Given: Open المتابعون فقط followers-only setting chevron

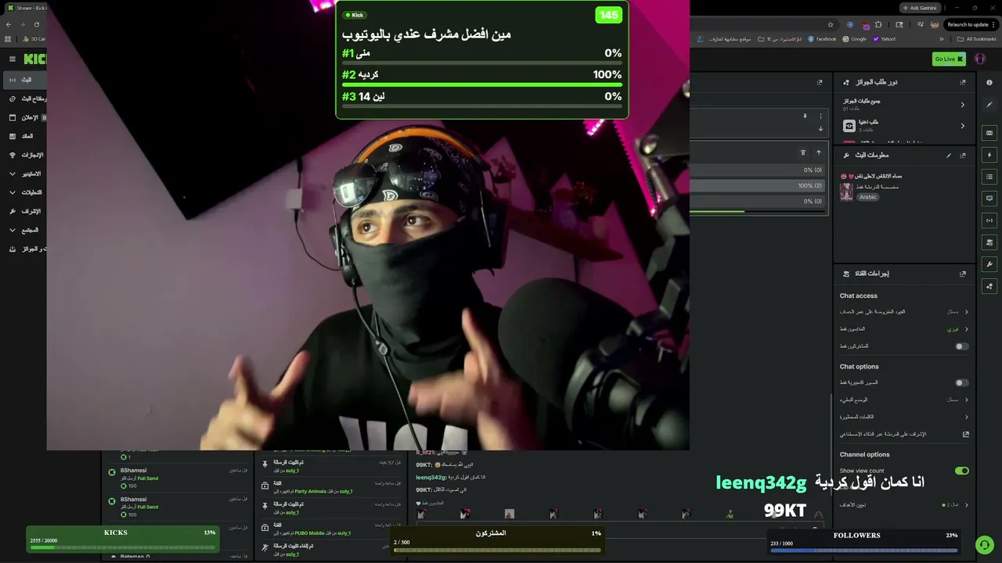Looking at the screenshot, I should (x=966, y=329).
